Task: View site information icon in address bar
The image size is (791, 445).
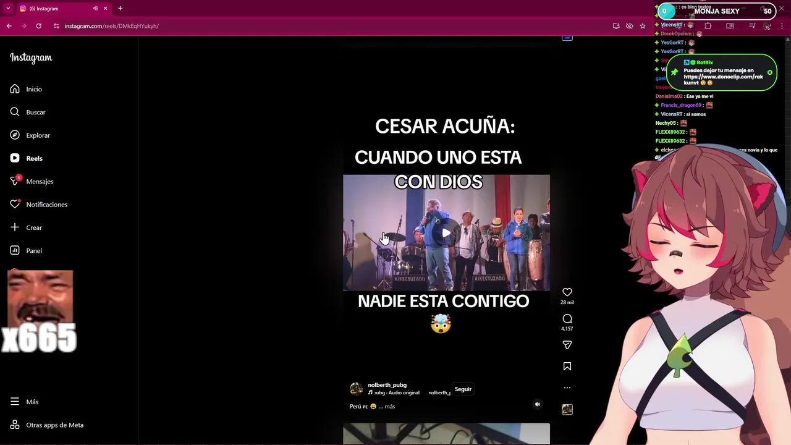Action: 56,26
